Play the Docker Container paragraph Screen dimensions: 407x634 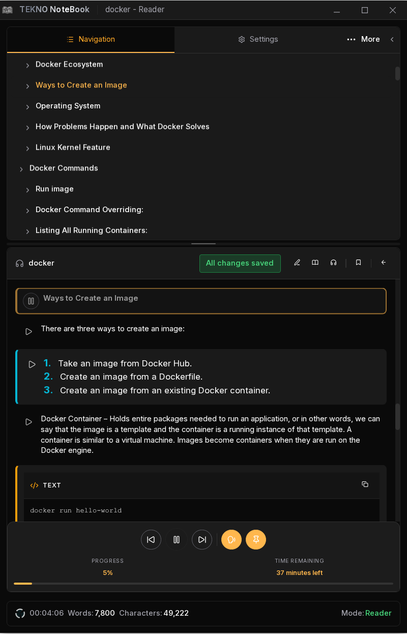[29, 422]
